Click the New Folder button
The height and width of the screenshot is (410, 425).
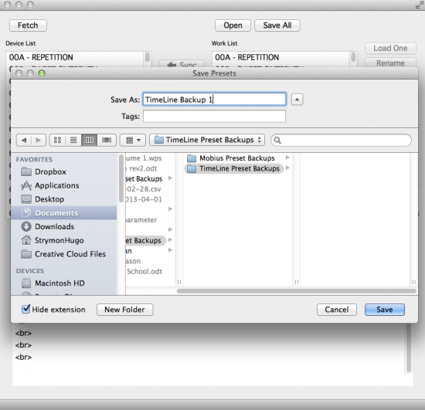coord(125,310)
